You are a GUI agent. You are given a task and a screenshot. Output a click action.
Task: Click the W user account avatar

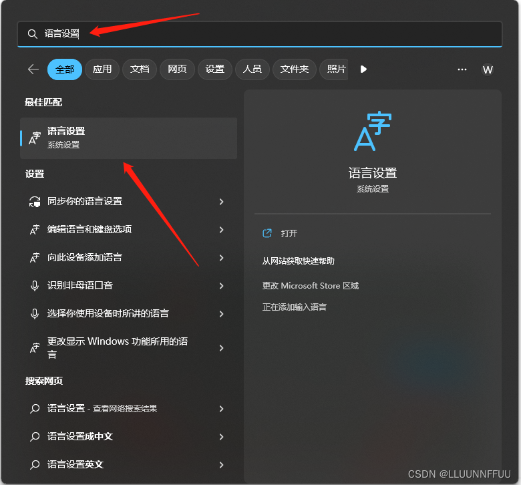coord(488,69)
